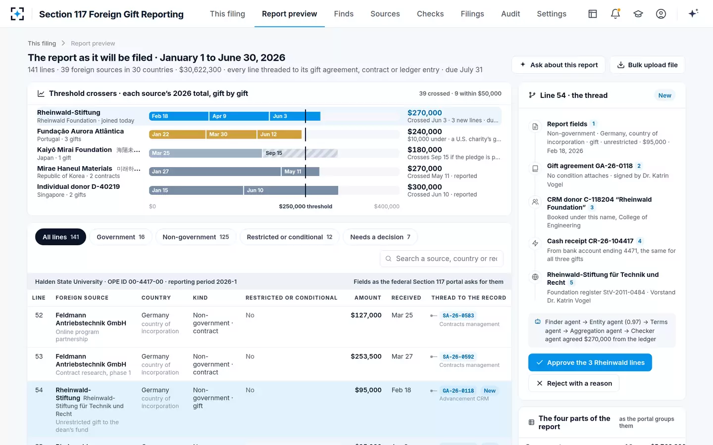713x445 pixels.
Task: Select the All lines 141 filter
Action: (60, 237)
